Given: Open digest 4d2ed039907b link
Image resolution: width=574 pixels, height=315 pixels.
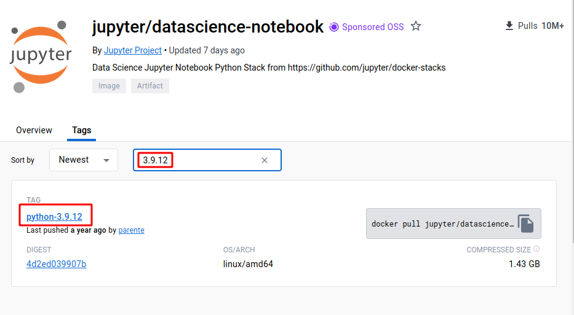Looking at the screenshot, I should [x=57, y=264].
